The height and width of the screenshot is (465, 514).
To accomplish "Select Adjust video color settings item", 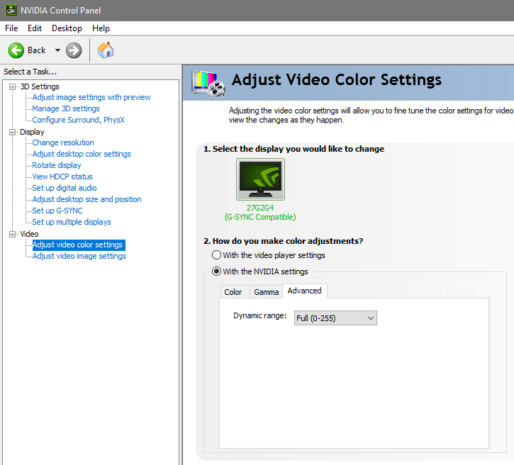I will click(x=79, y=245).
